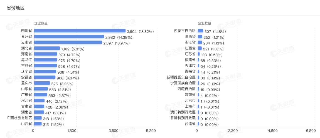Image resolution: width=320 pixels, height=138 pixels.
Task: Click the 3,904 (18.82%) value label
Action: [140, 32]
